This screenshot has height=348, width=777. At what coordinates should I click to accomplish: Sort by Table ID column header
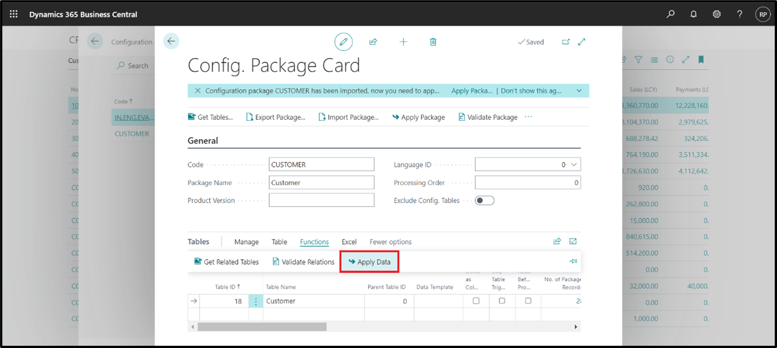[x=227, y=287]
